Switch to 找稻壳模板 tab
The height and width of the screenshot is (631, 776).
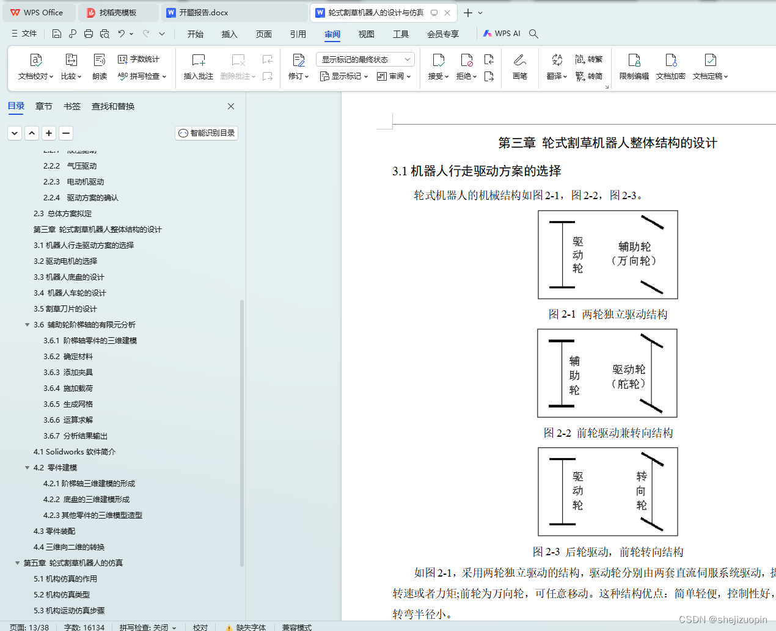click(119, 12)
